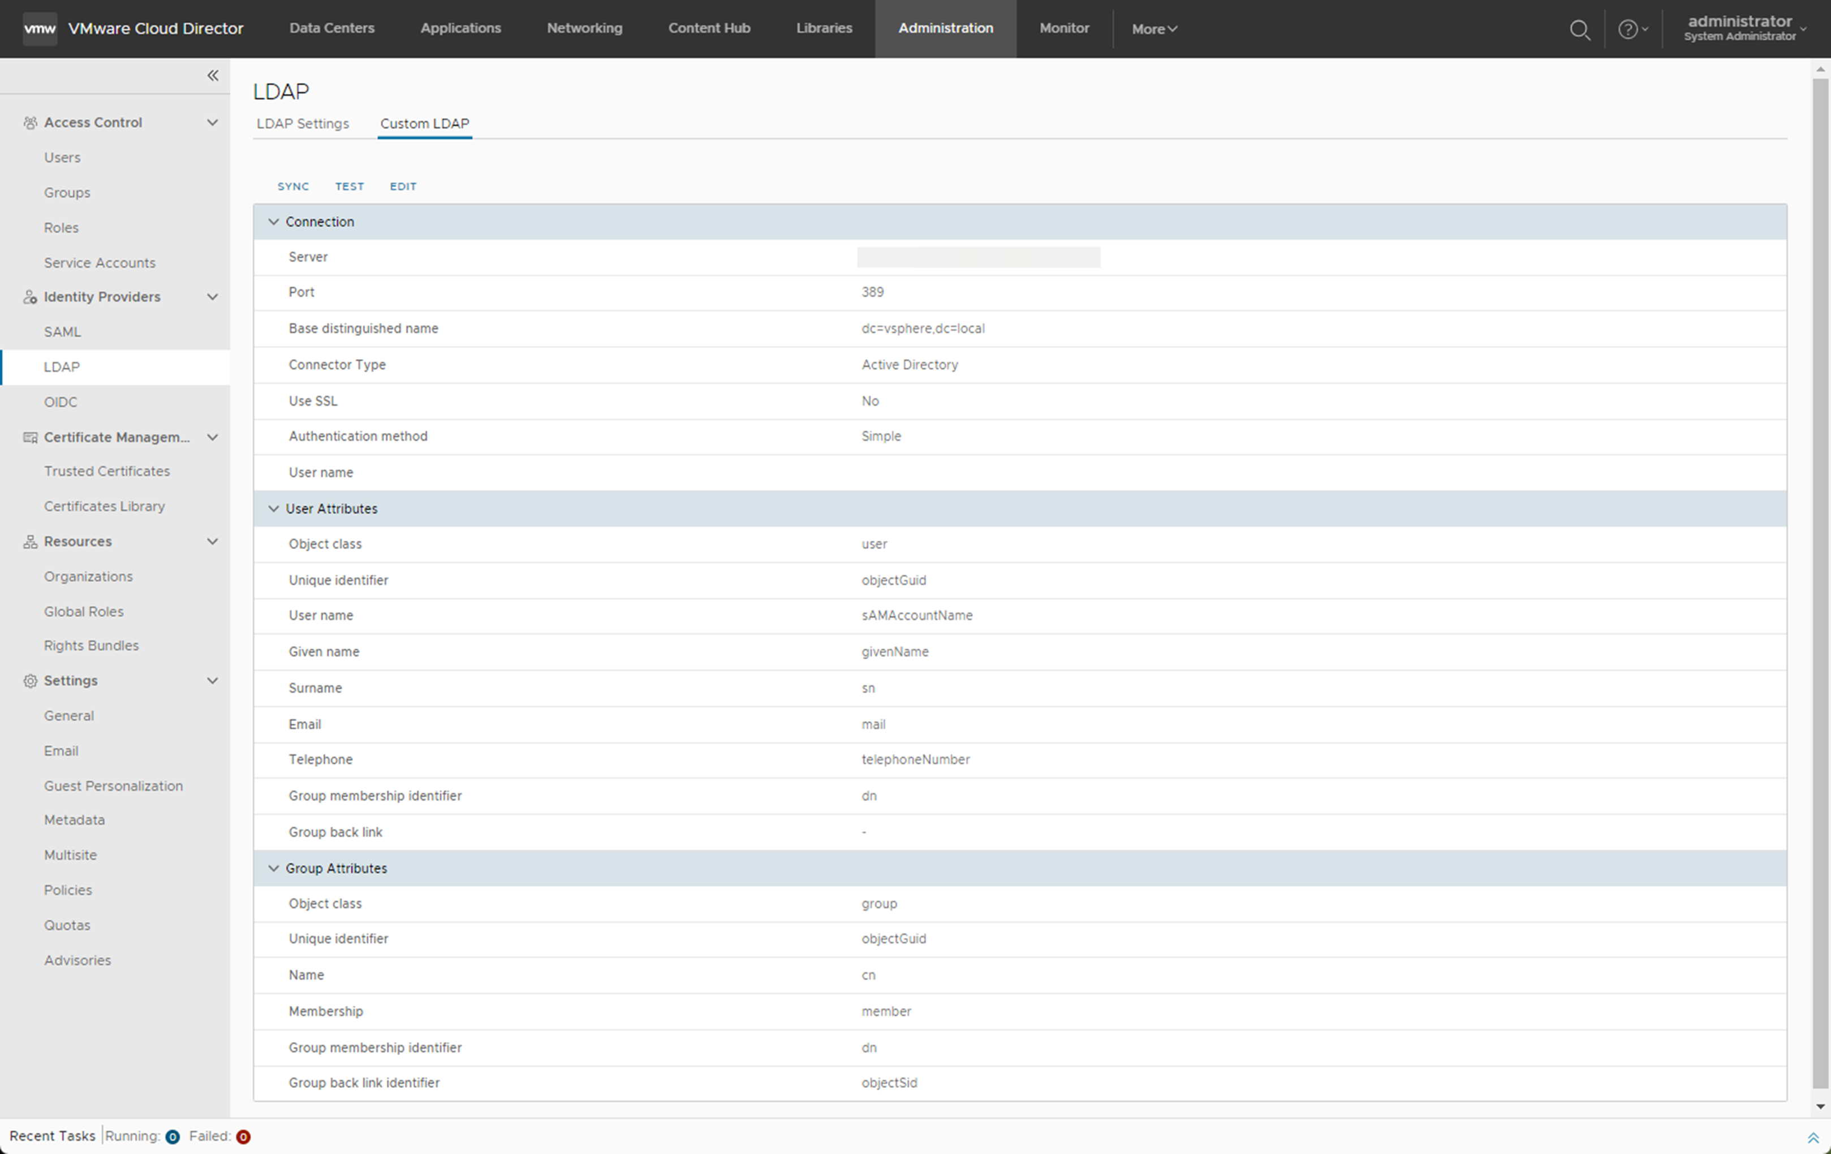Click the Organizations item under Resources

pyautogui.click(x=88, y=576)
